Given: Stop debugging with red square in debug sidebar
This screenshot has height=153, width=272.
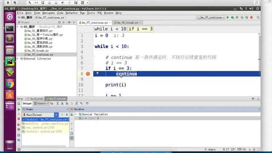Looking at the screenshot, I should 19,119.
